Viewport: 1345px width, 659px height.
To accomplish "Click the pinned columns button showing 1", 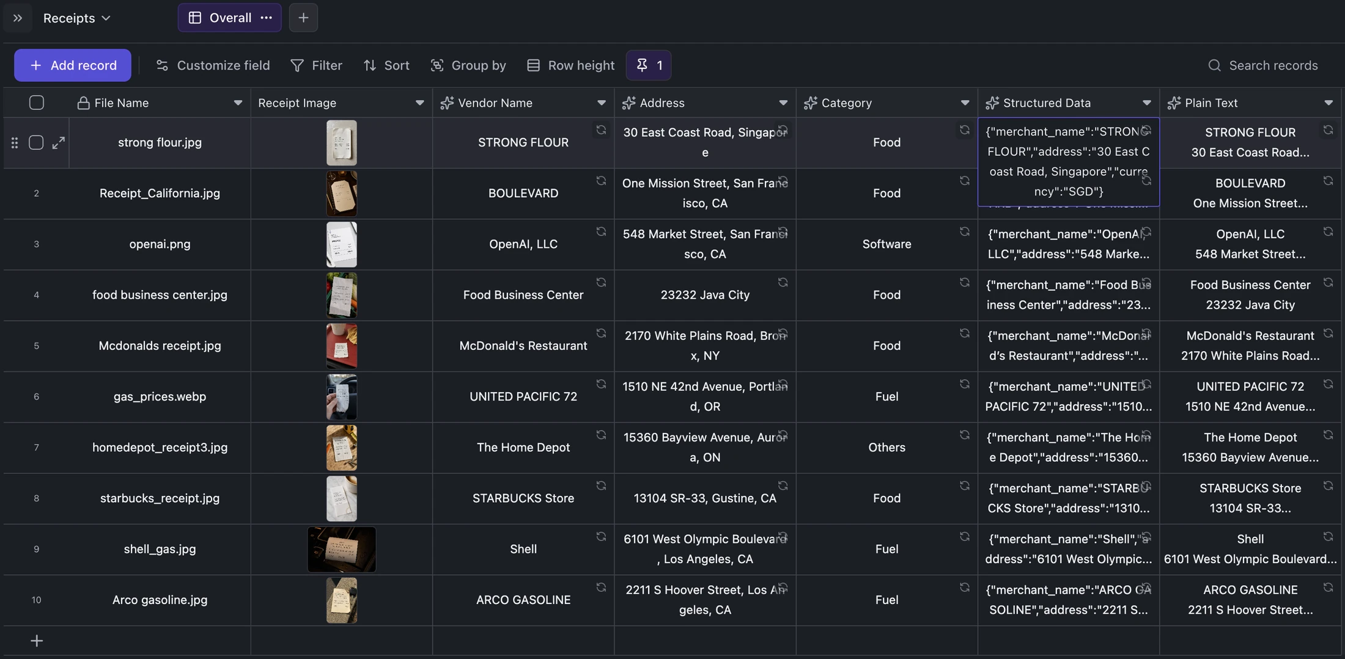I will click(649, 65).
